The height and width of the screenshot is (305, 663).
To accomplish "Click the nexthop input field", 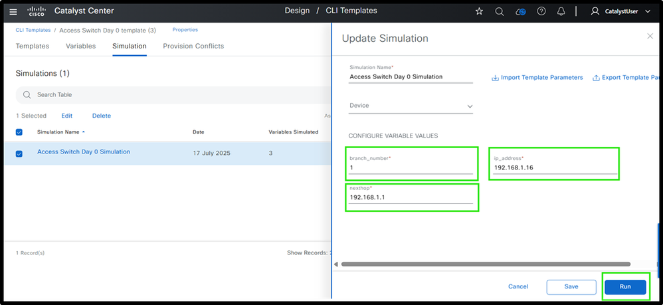I will [x=411, y=199].
